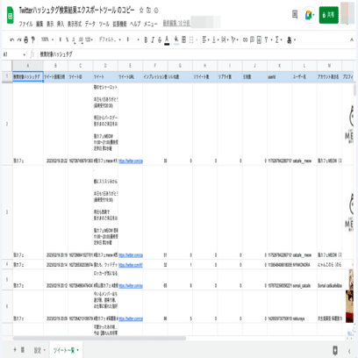The height and width of the screenshot is (358, 358).
Task: Undo the last action
Action: coord(12,39)
